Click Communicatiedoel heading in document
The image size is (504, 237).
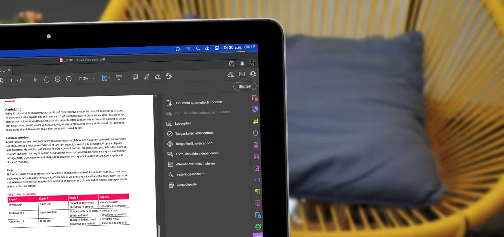click(x=17, y=138)
